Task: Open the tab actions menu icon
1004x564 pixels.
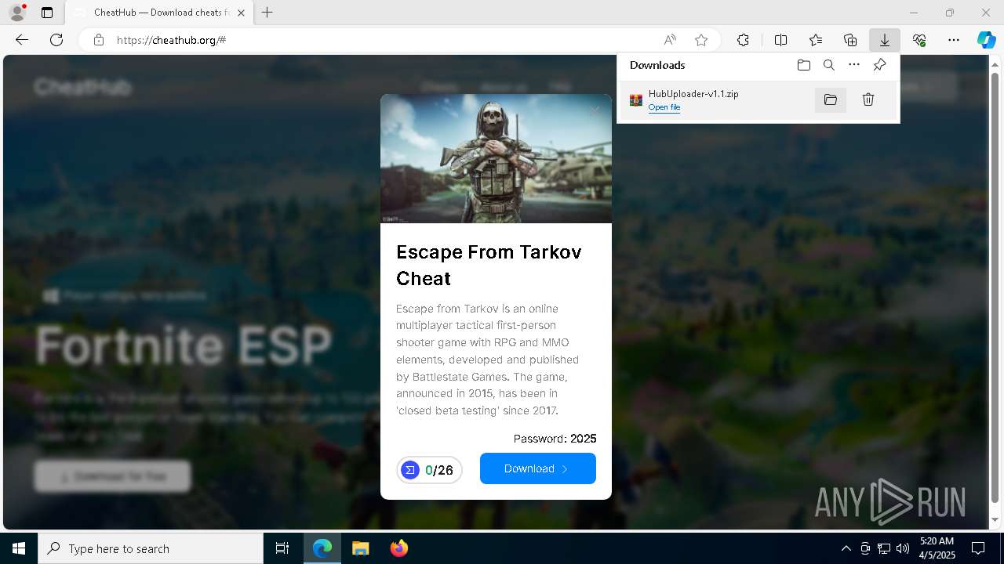Action: pos(47,13)
